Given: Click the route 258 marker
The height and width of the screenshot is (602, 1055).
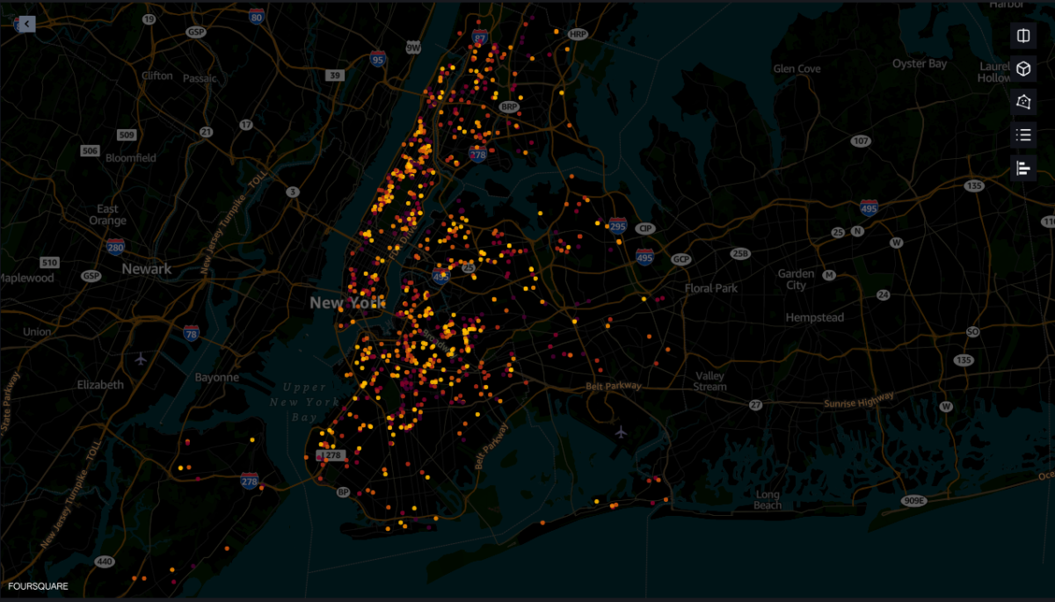Looking at the screenshot, I should pos(739,253).
